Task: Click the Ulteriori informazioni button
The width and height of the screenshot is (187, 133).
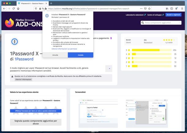Action: pyautogui.click(x=23, y=79)
